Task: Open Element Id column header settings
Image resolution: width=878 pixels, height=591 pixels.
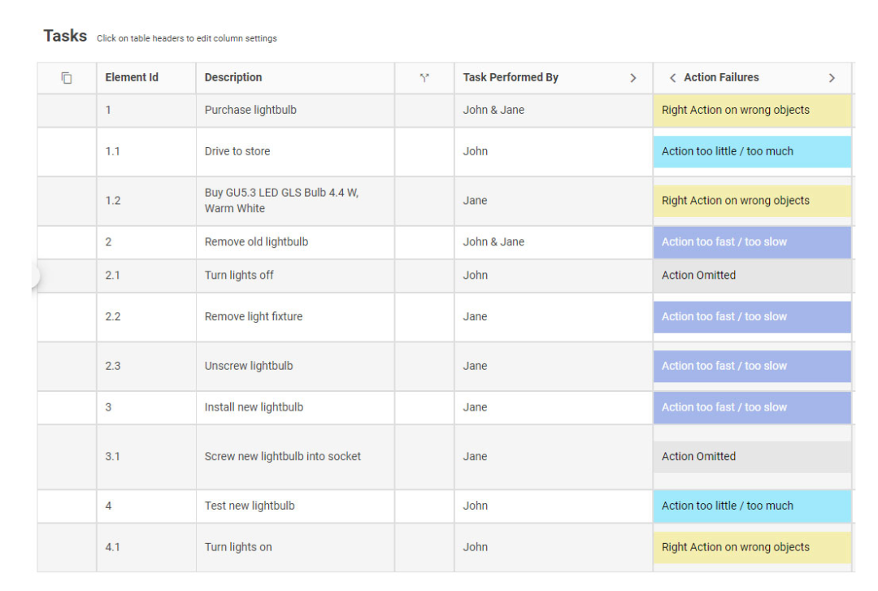Action: click(132, 78)
